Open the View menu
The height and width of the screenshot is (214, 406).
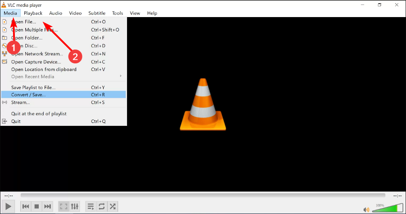click(135, 13)
